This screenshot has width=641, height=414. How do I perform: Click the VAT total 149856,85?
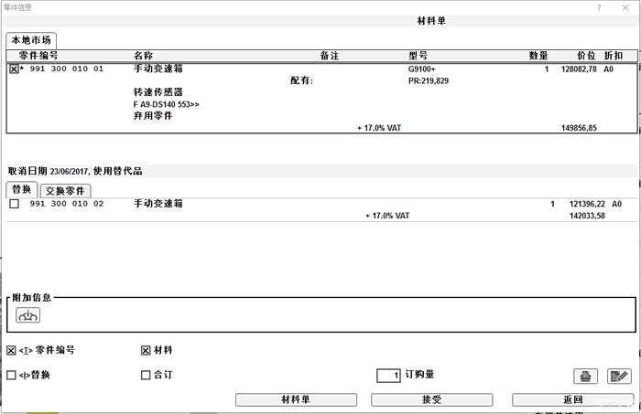(579, 128)
